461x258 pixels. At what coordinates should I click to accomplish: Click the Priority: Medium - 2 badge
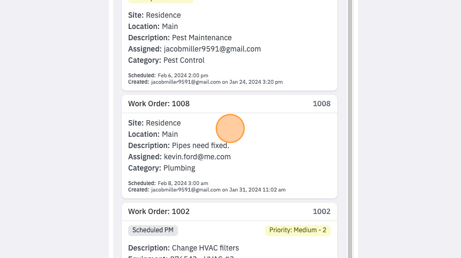pos(298,230)
